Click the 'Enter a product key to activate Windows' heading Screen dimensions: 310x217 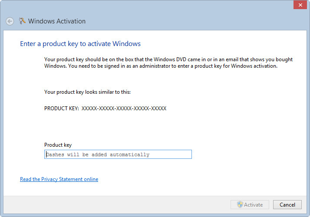(80, 44)
